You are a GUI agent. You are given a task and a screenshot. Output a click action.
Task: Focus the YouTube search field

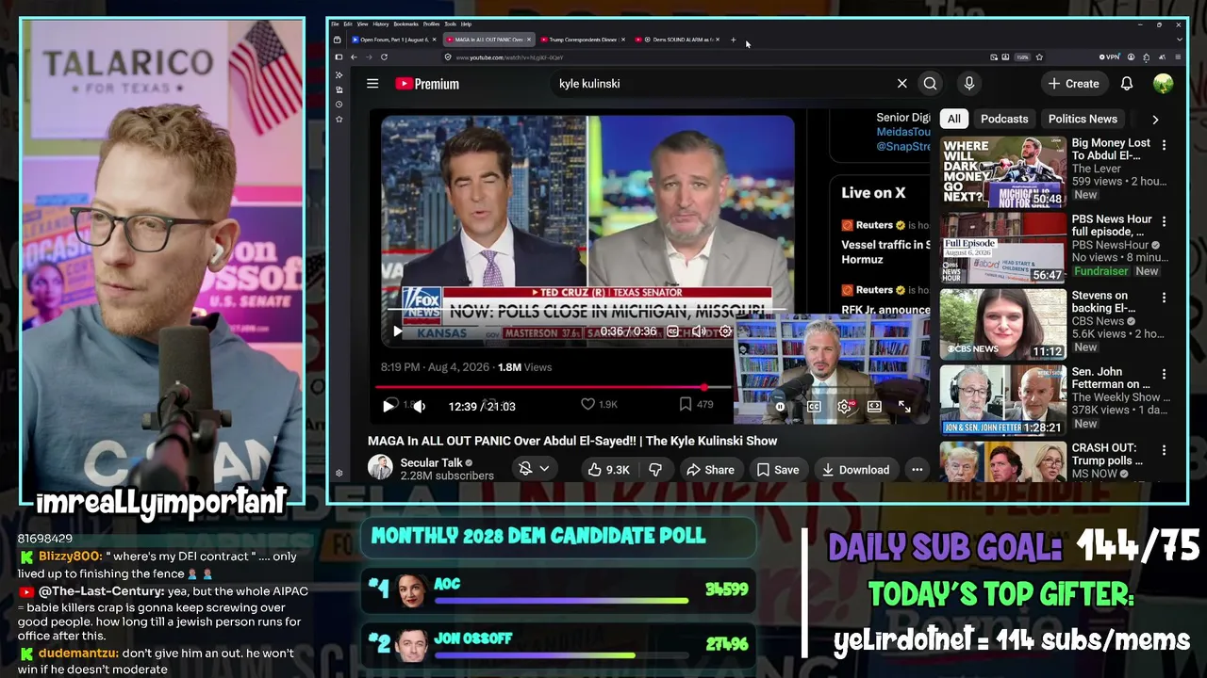coord(721,84)
